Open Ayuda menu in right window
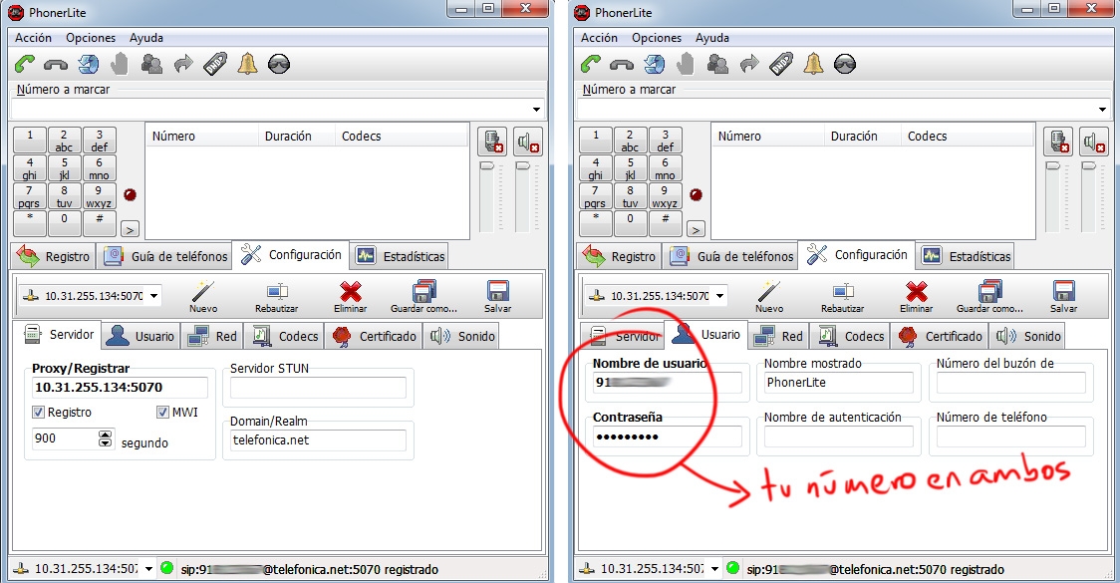This screenshot has height=583, width=1120. 712,38
